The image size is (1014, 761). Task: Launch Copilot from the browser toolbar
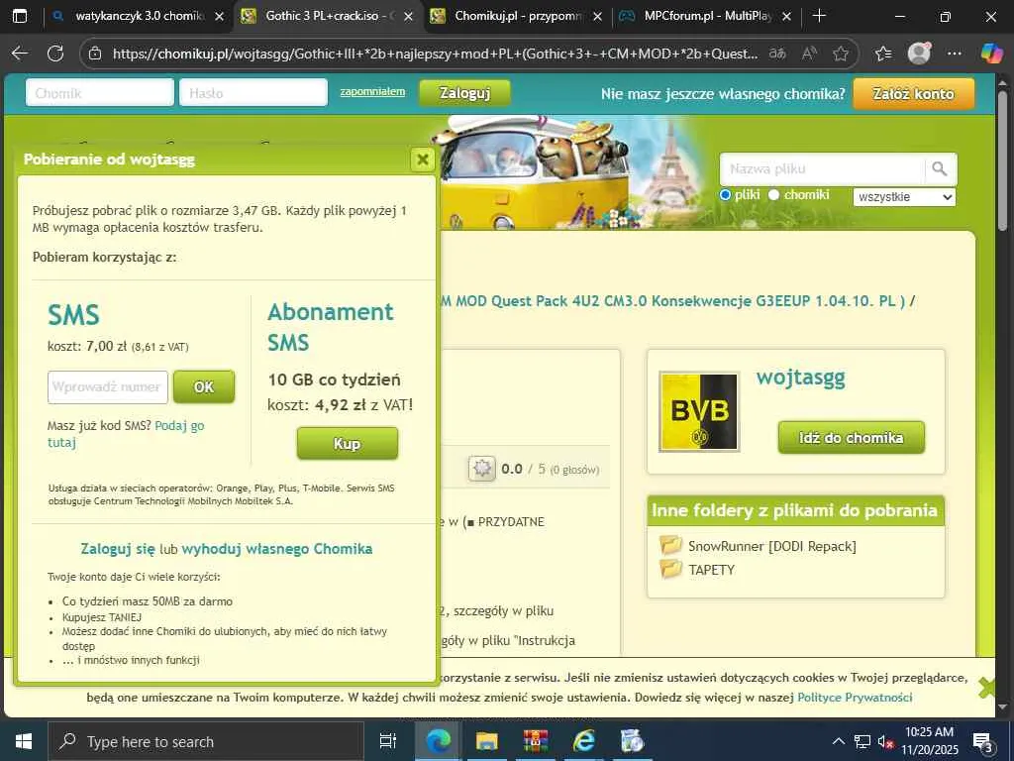point(991,54)
